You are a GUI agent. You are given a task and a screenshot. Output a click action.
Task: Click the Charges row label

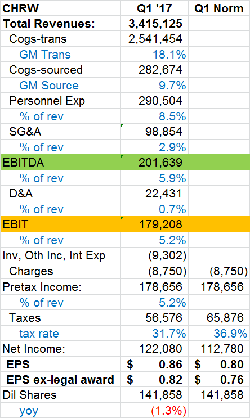coord(31,271)
